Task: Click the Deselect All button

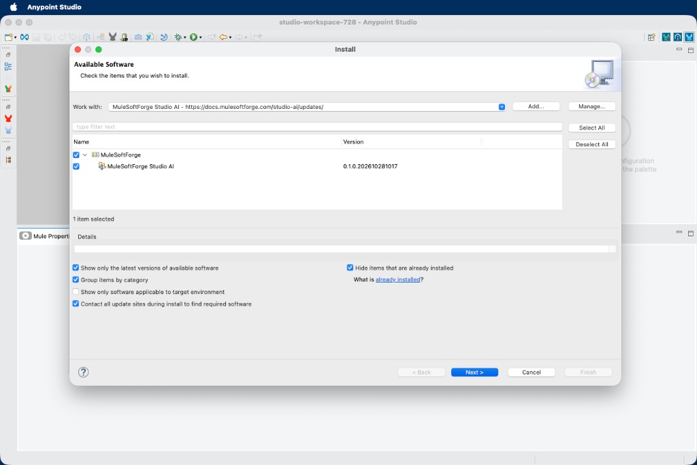Action: [x=591, y=144]
